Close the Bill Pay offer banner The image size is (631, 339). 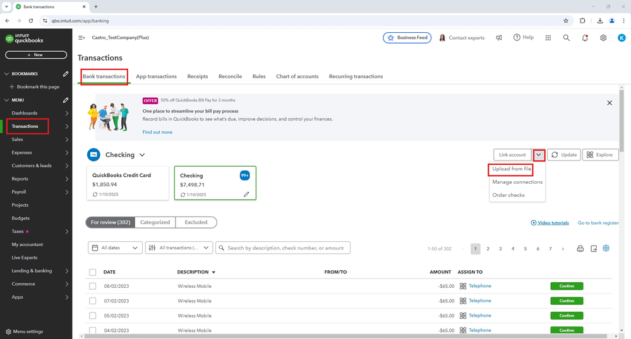tap(610, 103)
